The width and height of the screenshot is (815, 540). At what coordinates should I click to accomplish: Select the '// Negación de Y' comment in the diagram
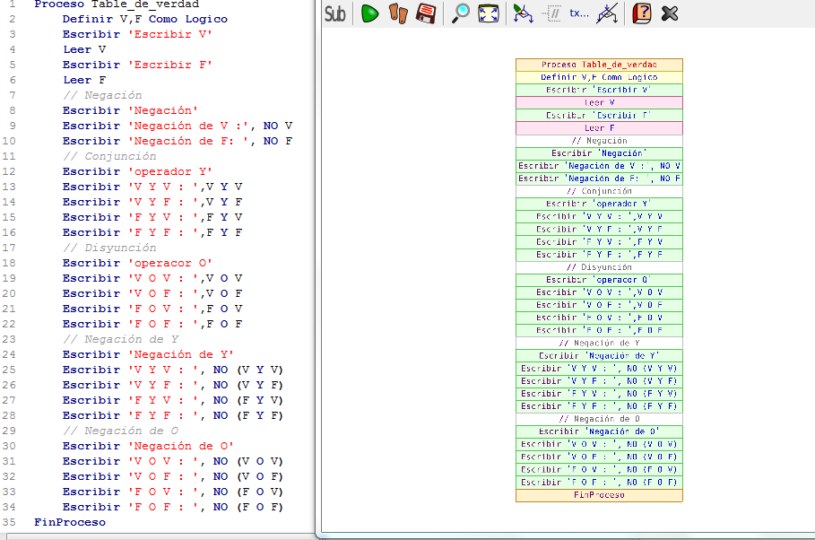point(599,344)
